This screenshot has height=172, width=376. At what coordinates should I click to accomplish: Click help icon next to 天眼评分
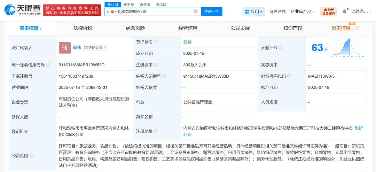pyautogui.click(x=281, y=48)
